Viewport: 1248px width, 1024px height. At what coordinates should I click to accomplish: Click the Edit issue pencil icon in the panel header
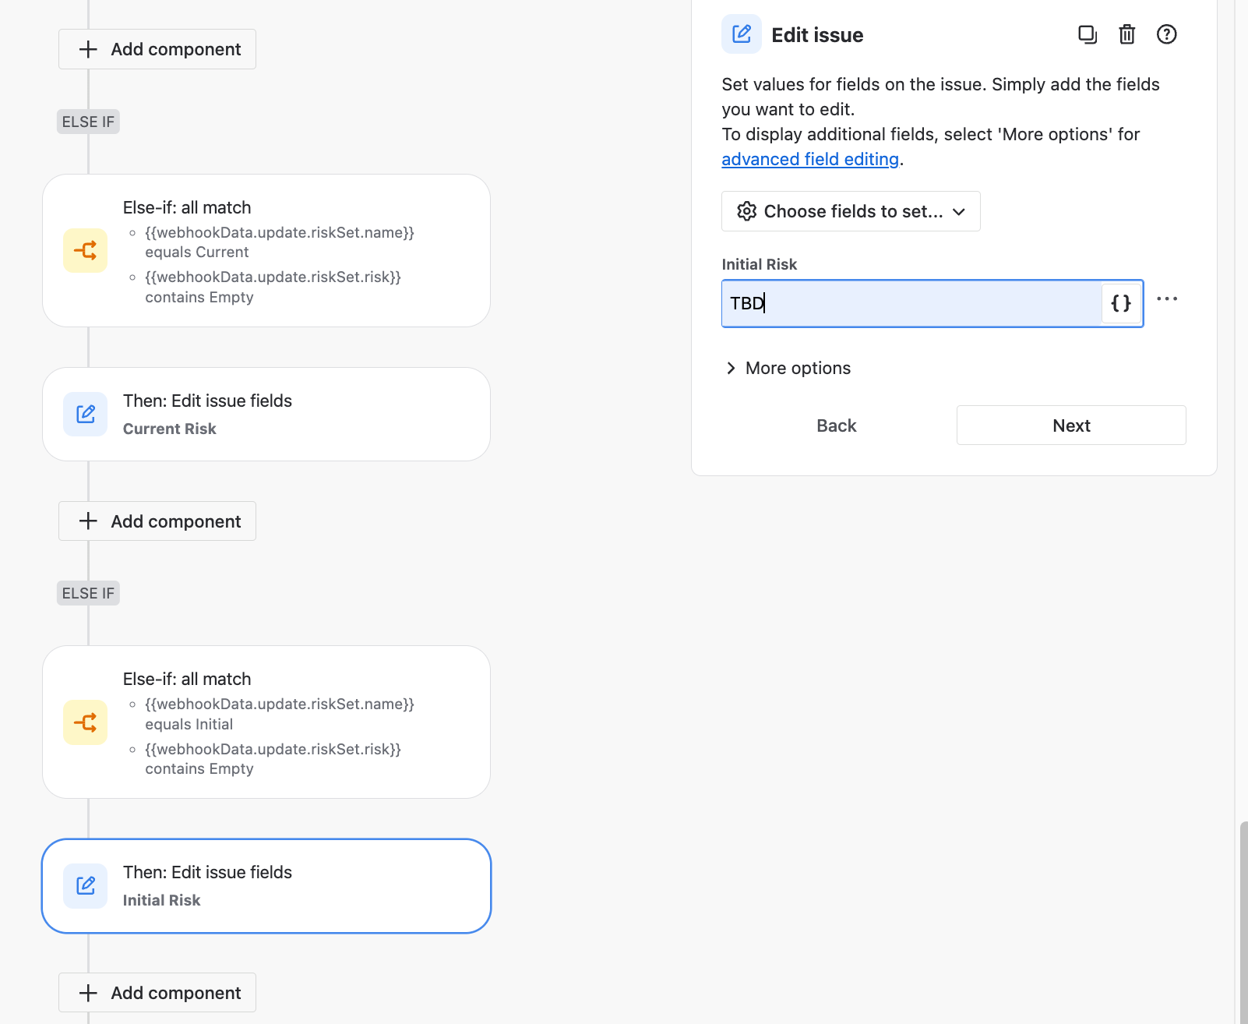pyautogui.click(x=742, y=34)
